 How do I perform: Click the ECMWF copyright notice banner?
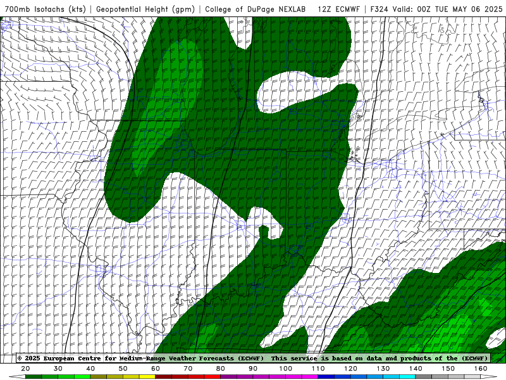pos(253,358)
